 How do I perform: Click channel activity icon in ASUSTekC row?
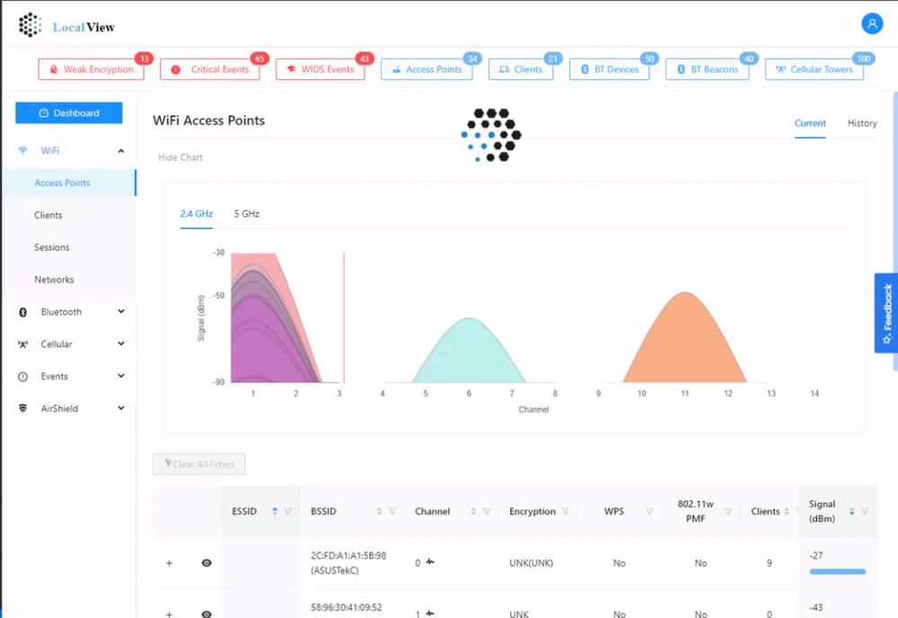coord(430,562)
